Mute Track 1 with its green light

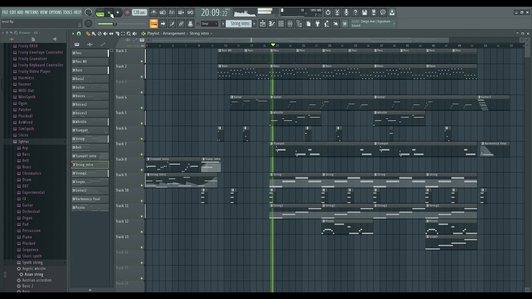pos(142,61)
